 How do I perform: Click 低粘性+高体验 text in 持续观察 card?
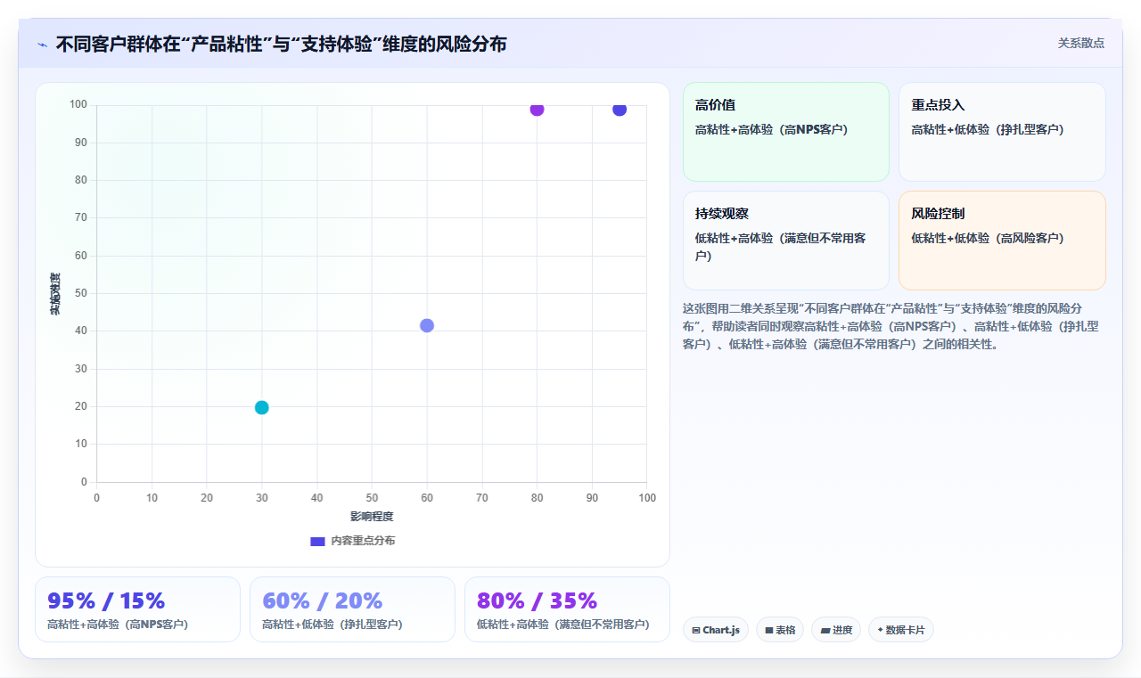[x=781, y=247]
